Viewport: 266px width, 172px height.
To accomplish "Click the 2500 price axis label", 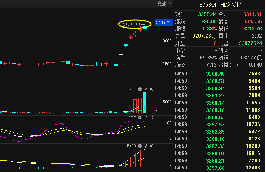I will pyautogui.click(x=167, y=64).
